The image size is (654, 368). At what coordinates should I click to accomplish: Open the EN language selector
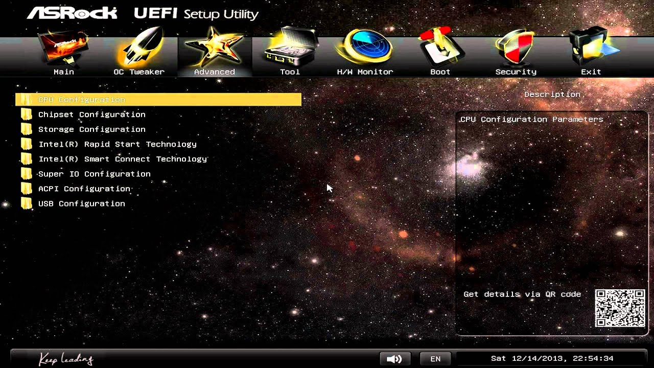click(x=435, y=358)
